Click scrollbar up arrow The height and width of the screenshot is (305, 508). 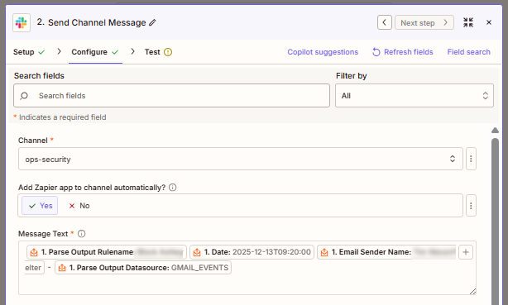click(x=495, y=130)
